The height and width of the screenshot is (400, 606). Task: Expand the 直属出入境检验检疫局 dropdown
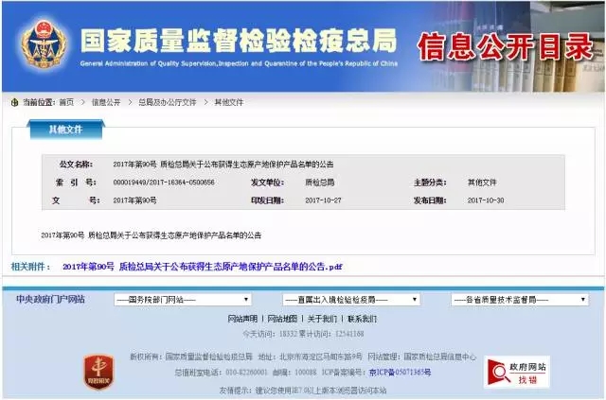tap(351, 300)
